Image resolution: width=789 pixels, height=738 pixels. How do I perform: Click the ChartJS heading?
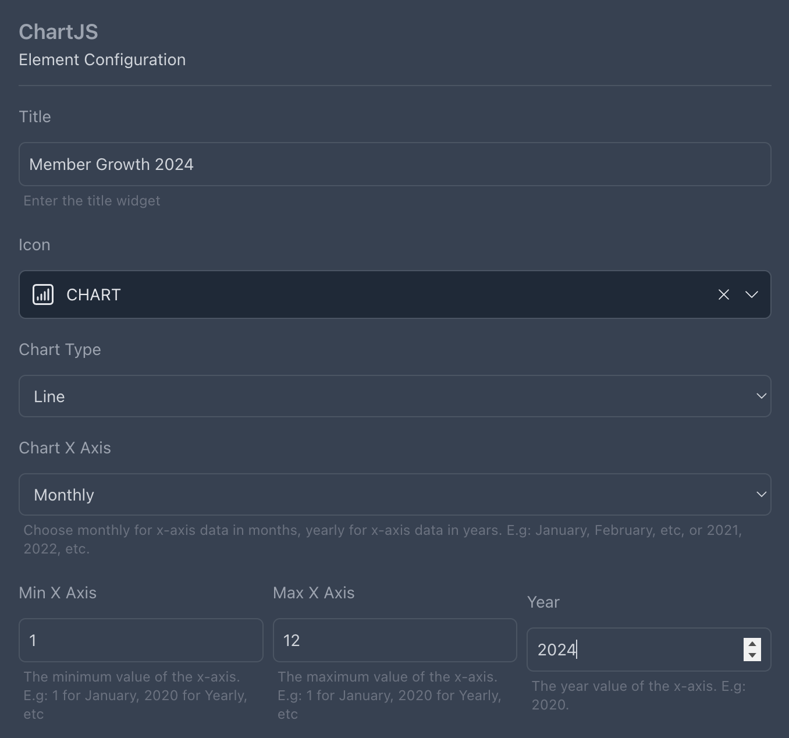coord(58,32)
